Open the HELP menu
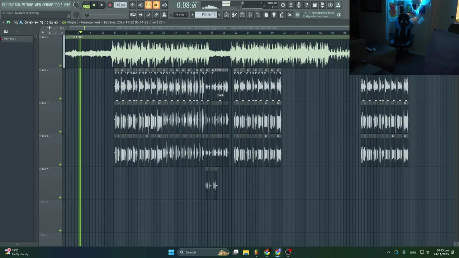The height and width of the screenshot is (258, 459). [x=67, y=5]
